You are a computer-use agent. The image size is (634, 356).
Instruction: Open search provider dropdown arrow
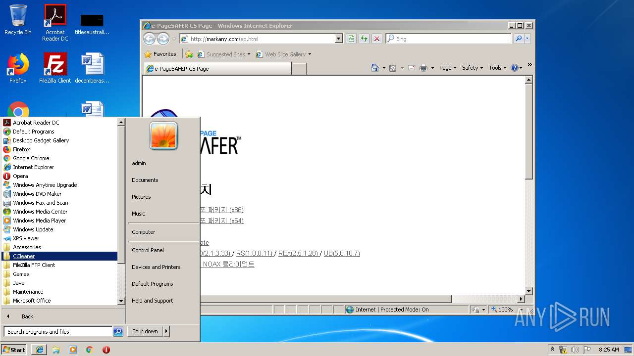(x=528, y=39)
